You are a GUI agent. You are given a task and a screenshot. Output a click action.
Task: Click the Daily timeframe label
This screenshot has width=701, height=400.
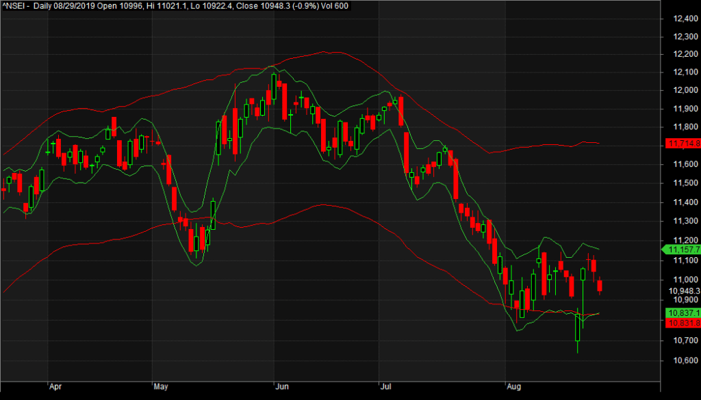click(44, 5)
